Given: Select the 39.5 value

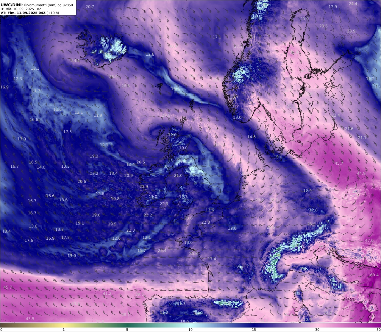Looking at the screenshot, I should pos(139,294).
